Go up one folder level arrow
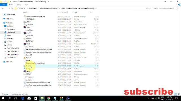 pos(12,8)
